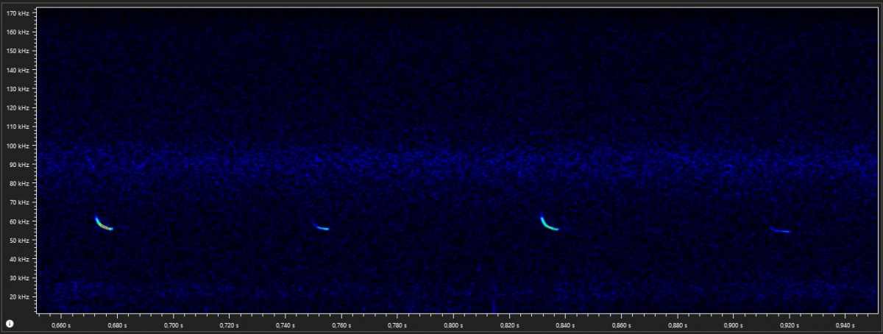Click the info icon in the bottom-left corner
883x334 pixels.
(x=10, y=324)
